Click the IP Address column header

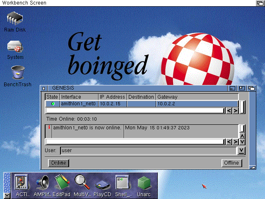pos(113,97)
